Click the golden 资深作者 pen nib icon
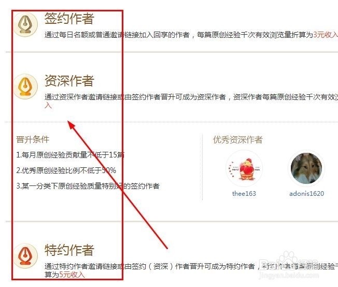338x287 pixels. pyautogui.click(x=25, y=87)
